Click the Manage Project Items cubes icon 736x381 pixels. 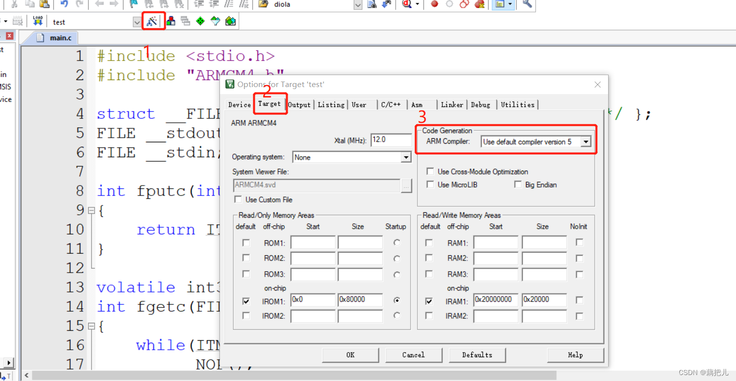171,21
